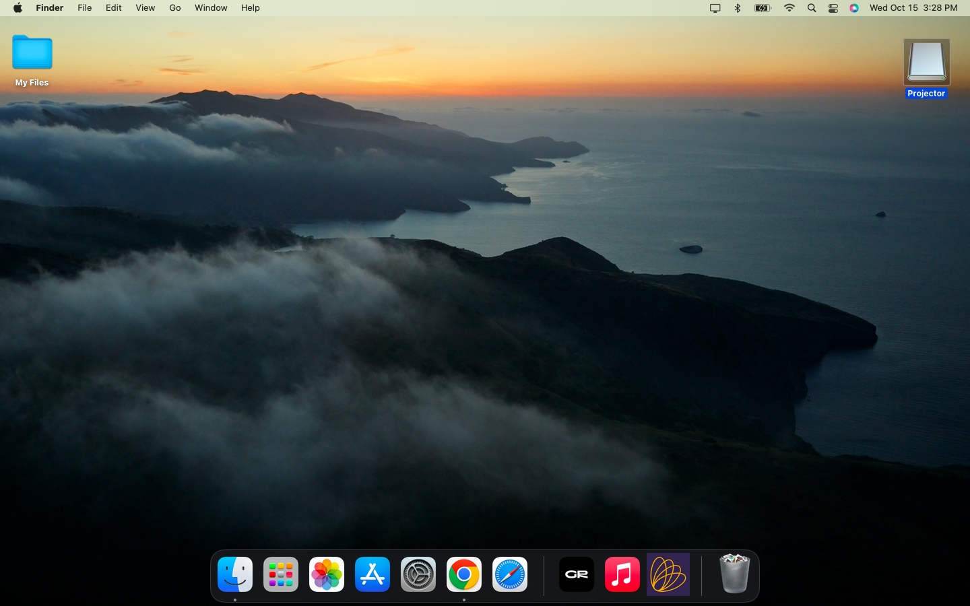Launch the black GR app
Screen dimensions: 970x606
pyautogui.click(x=577, y=574)
